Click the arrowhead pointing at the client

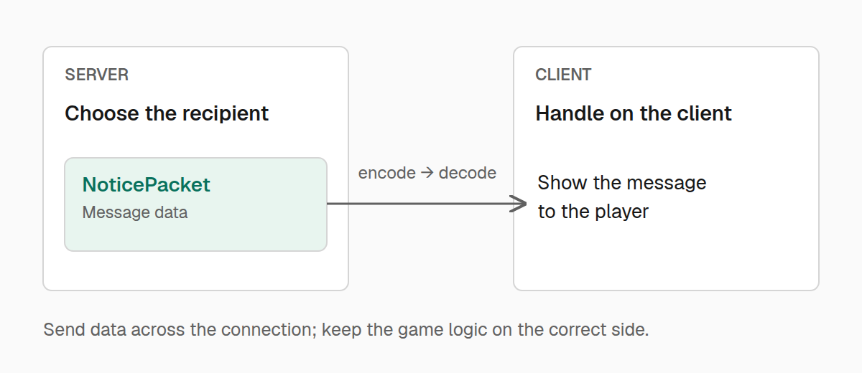point(520,204)
